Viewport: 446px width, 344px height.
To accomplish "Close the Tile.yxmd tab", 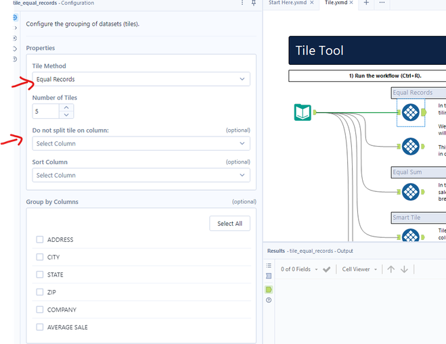I will 351,3.
